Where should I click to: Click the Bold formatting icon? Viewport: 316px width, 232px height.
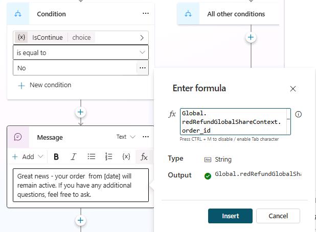(x=56, y=157)
